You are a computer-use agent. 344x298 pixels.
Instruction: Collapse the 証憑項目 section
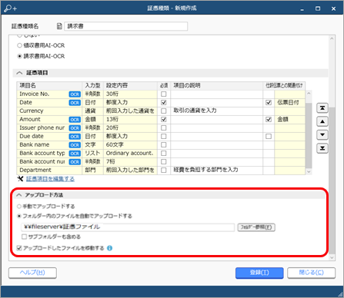coord(19,73)
